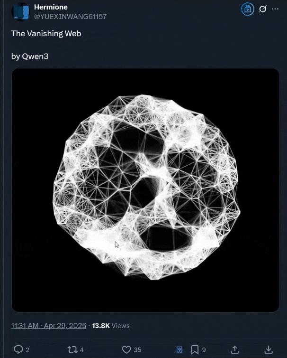The width and height of the screenshot is (287, 358).
Task: Download the media with the download icon
Action: 269,349
